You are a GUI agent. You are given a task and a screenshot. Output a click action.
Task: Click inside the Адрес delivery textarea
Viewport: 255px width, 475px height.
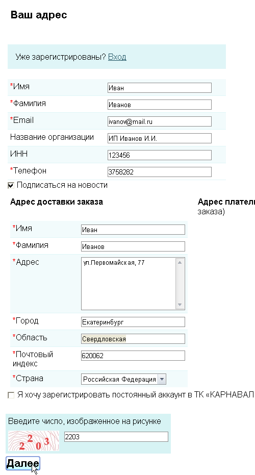129,284
